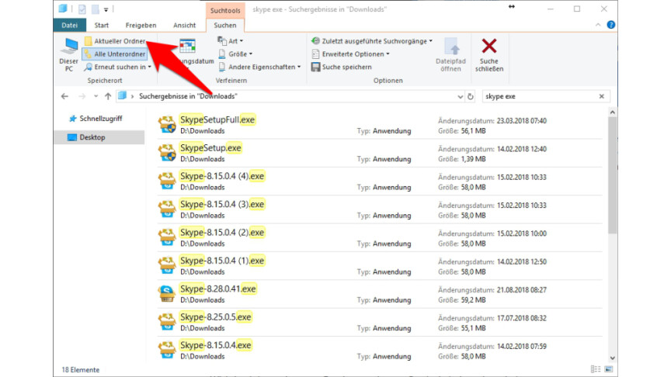Click file name Skype-8.28.0.41.exe
671x377 pixels.
[x=217, y=289]
